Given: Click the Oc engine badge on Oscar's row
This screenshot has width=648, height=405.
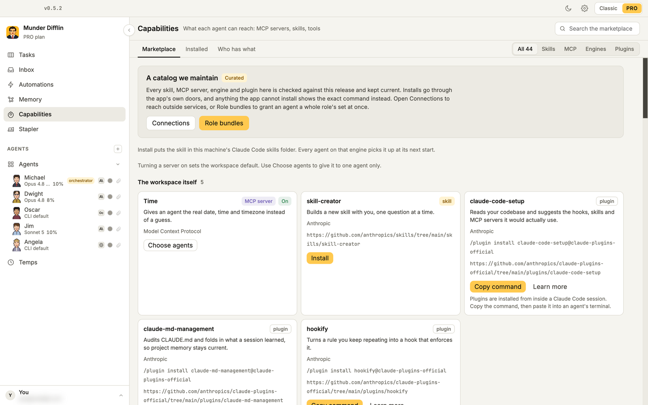Looking at the screenshot, I should pyautogui.click(x=101, y=213).
